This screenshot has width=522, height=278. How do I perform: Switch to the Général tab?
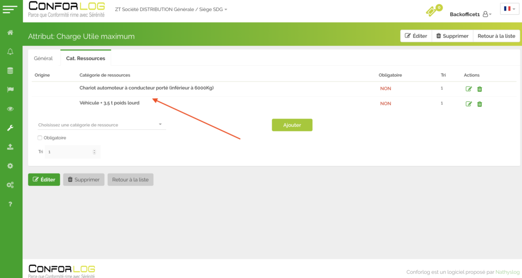click(x=43, y=59)
